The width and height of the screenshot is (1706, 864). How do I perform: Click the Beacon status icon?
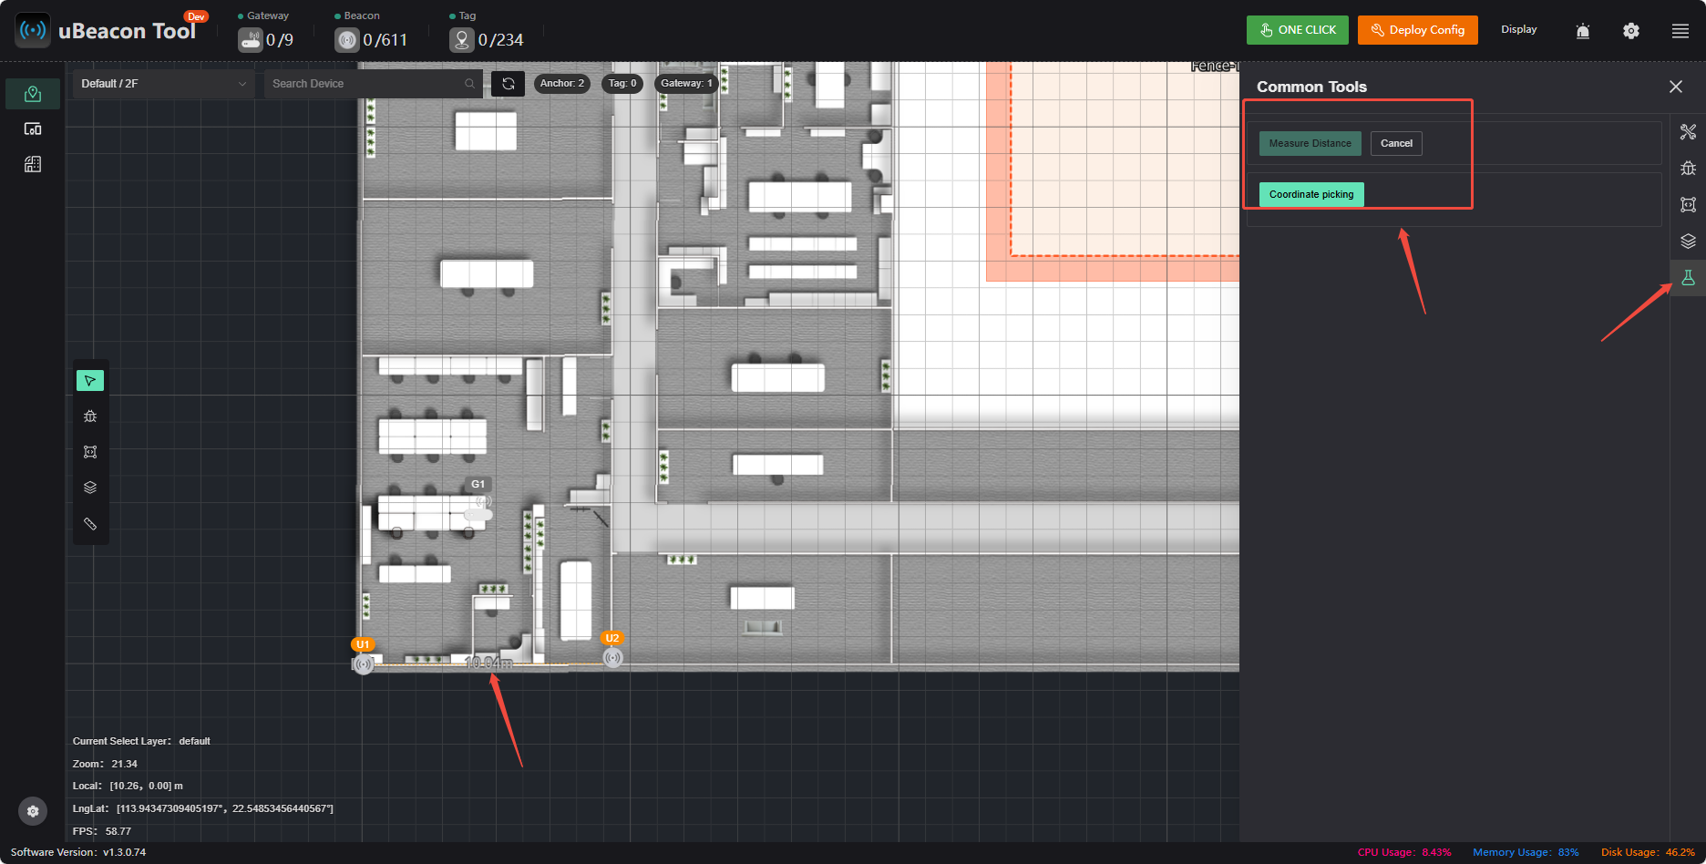pos(347,40)
